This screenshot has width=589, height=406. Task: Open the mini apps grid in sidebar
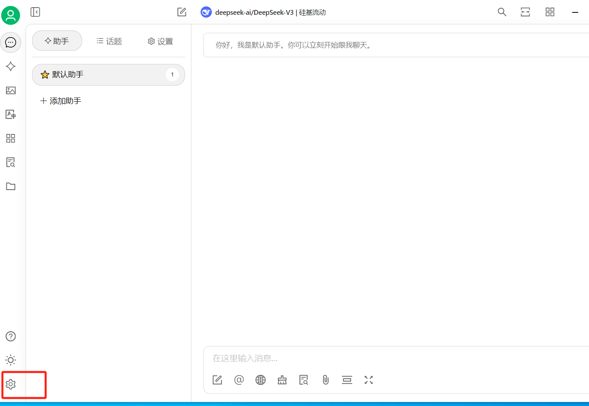coord(11,138)
